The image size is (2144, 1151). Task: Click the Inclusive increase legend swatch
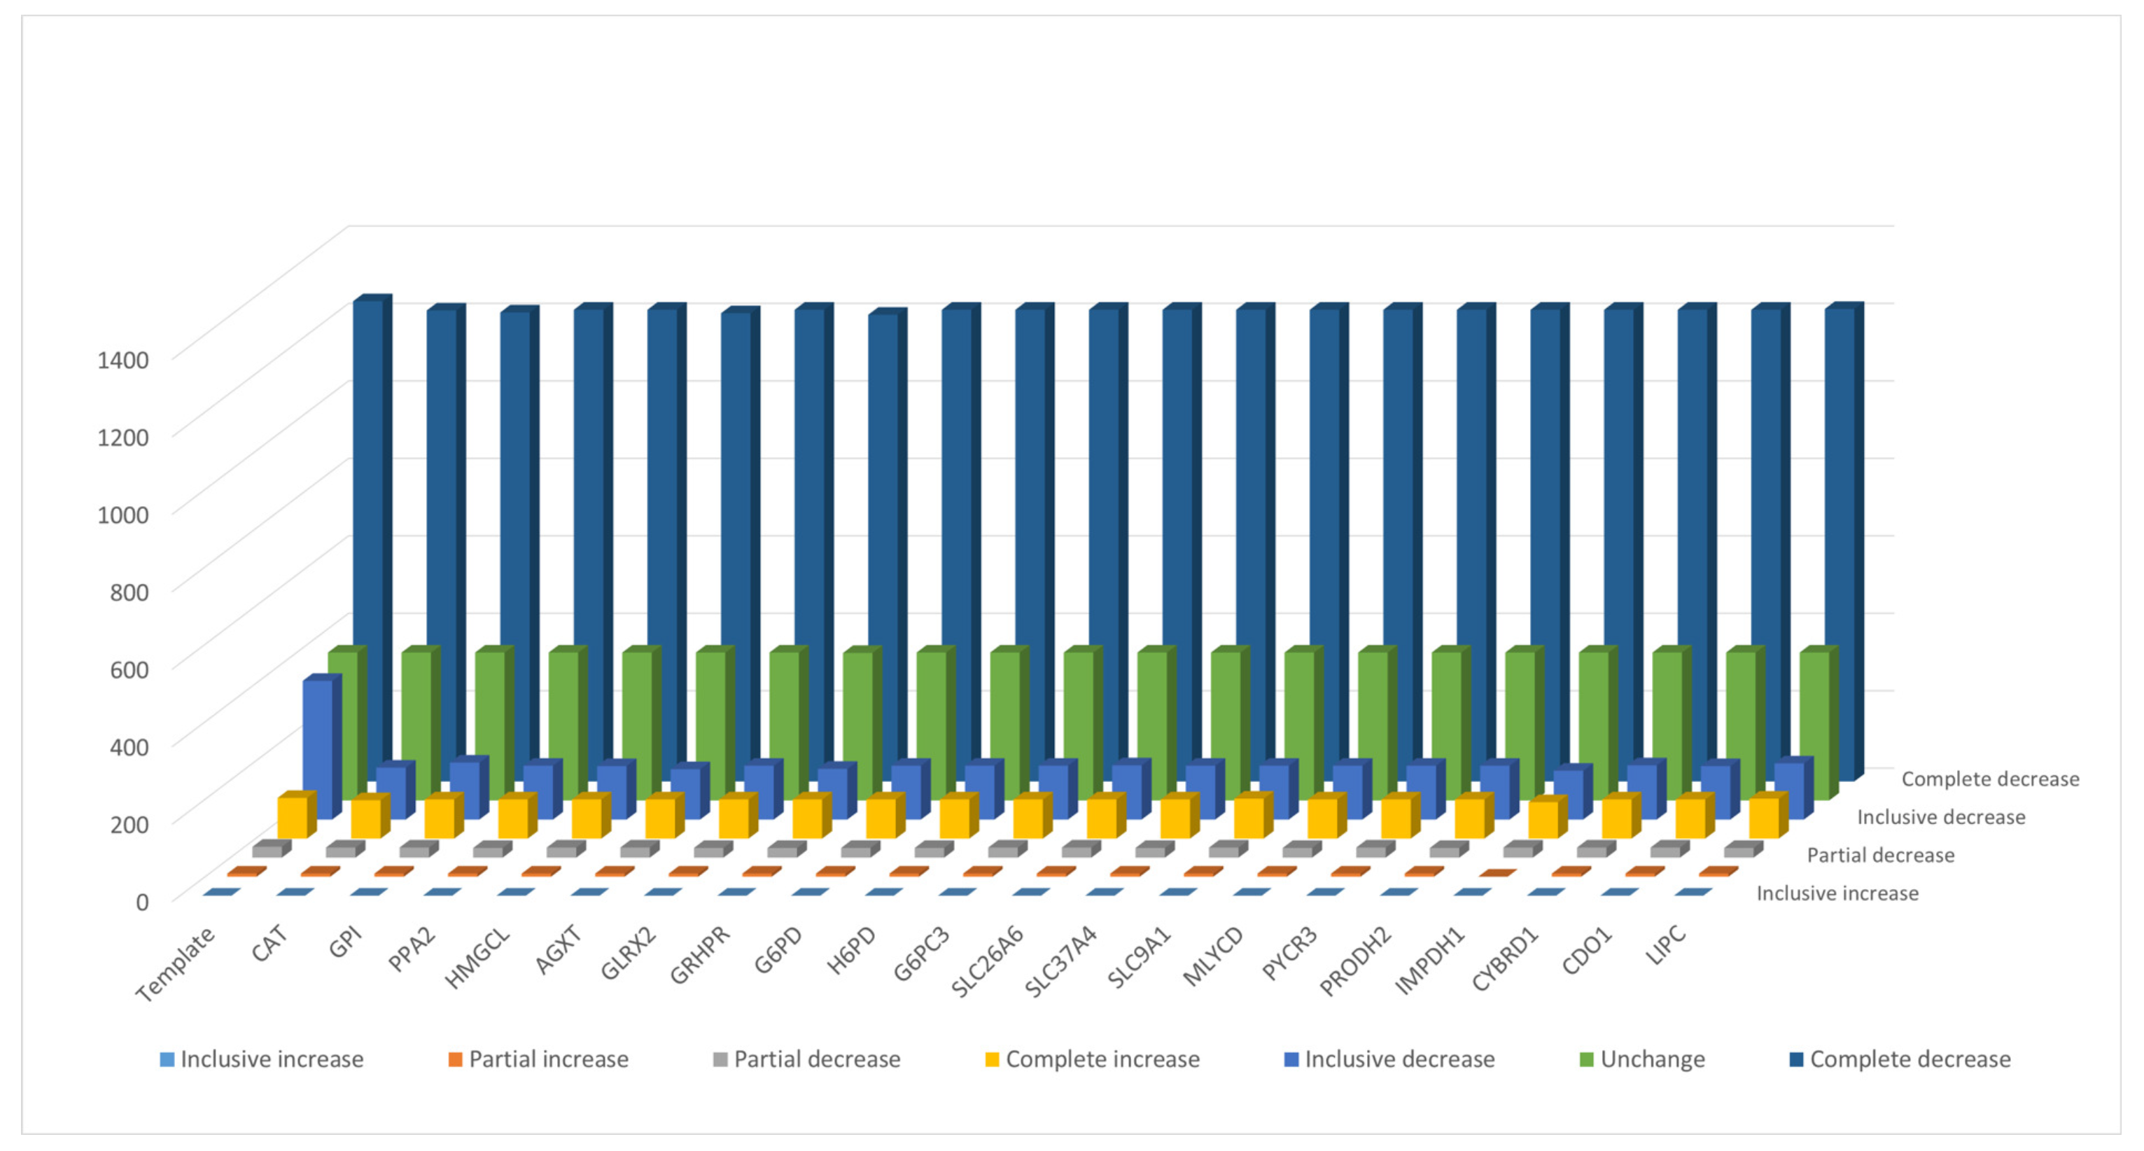click(x=167, y=1059)
